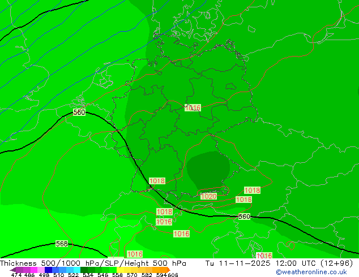Click the dark blue swatch in the thickness legend
359x277 pixels.
(x=48, y=270)
